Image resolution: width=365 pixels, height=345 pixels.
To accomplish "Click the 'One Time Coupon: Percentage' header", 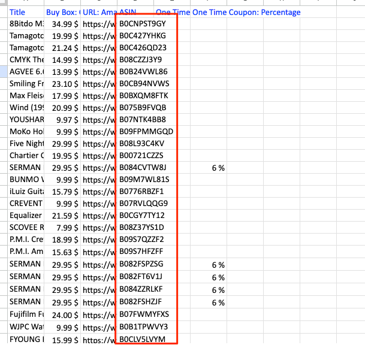I will pyautogui.click(x=246, y=12).
